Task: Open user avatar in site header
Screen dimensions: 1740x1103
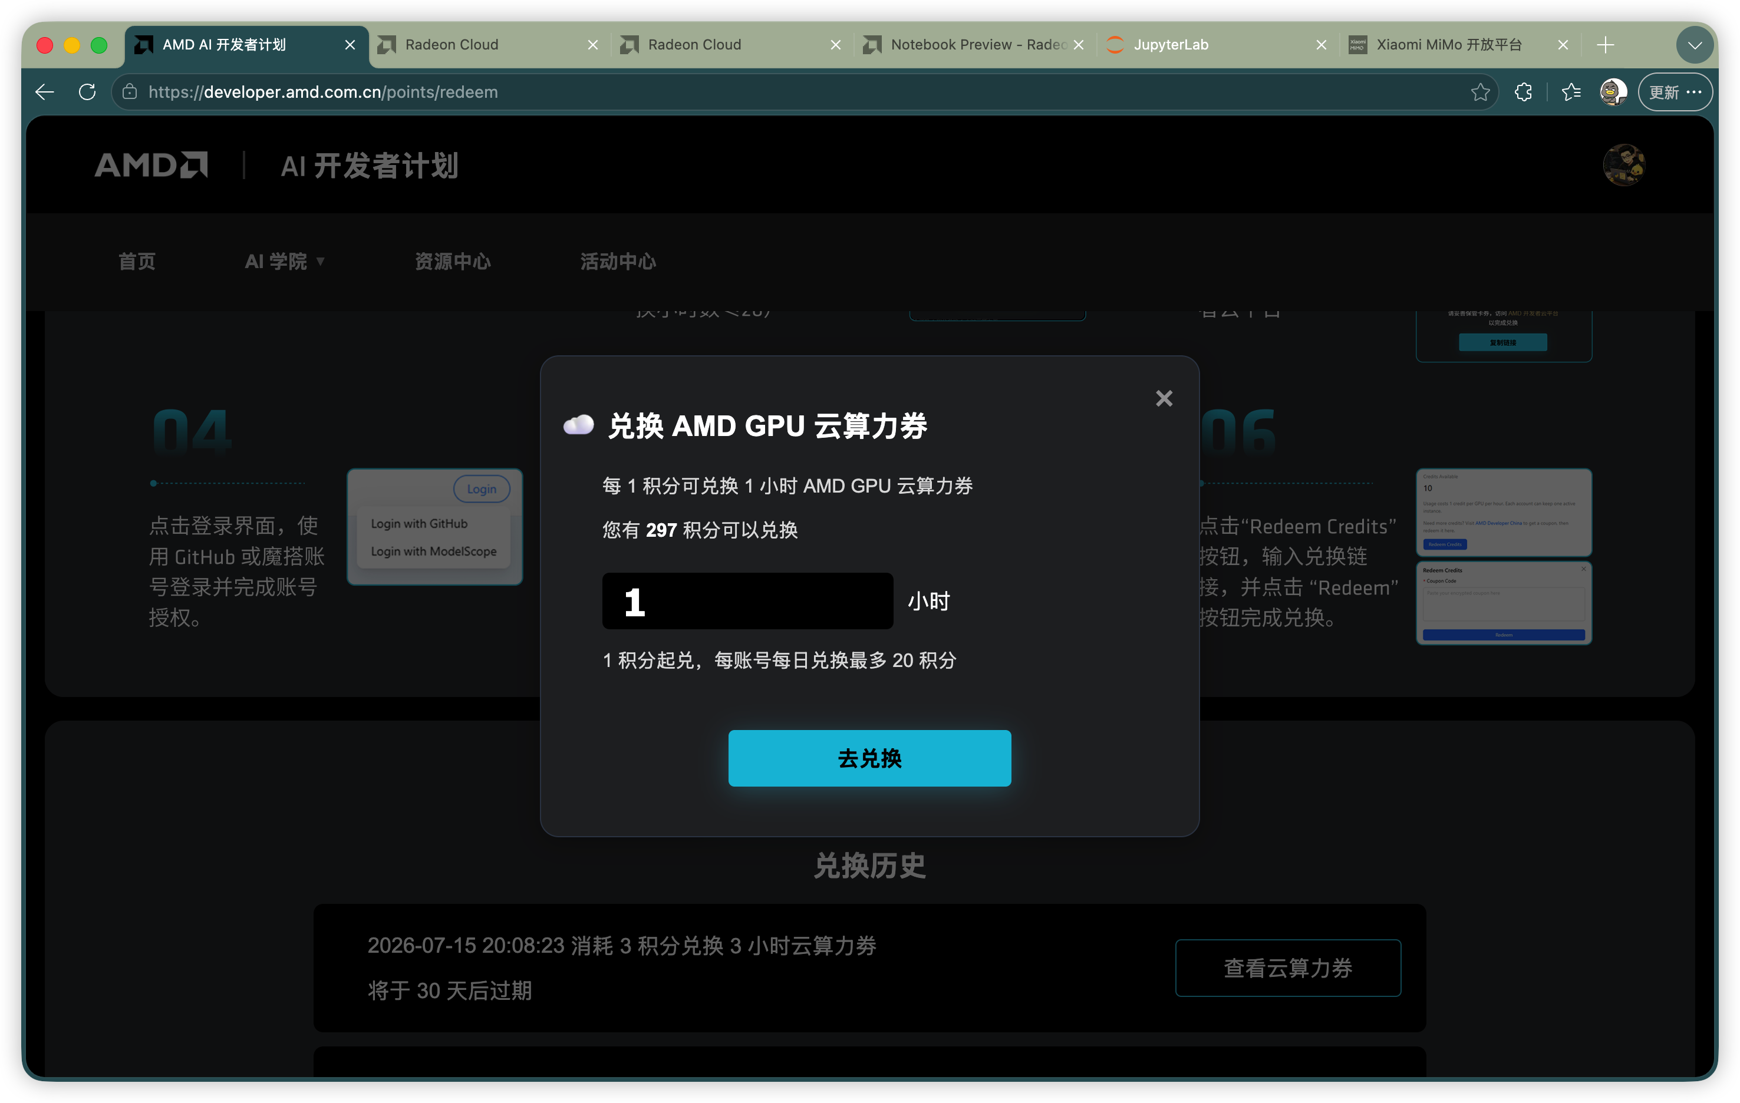Action: click(x=1624, y=165)
